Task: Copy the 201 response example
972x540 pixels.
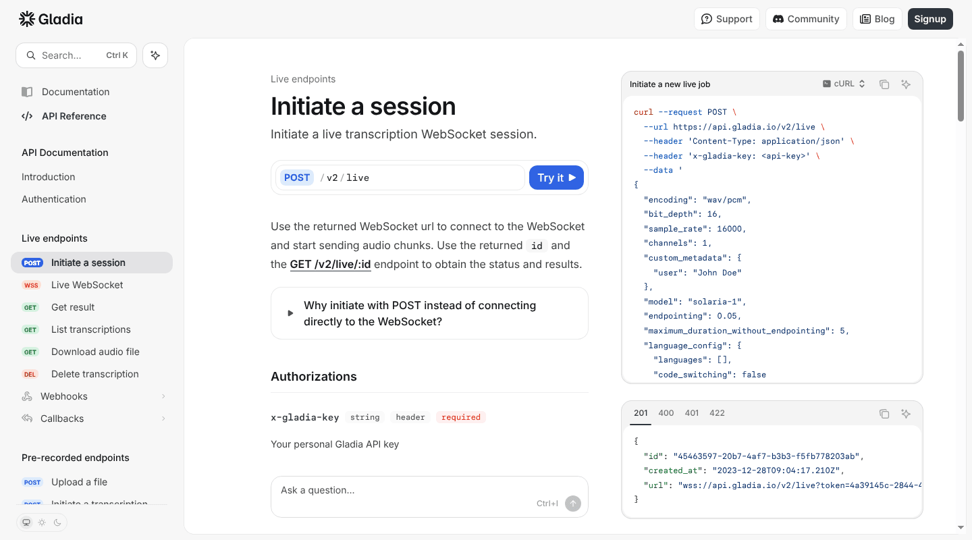Action: point(884,413)
